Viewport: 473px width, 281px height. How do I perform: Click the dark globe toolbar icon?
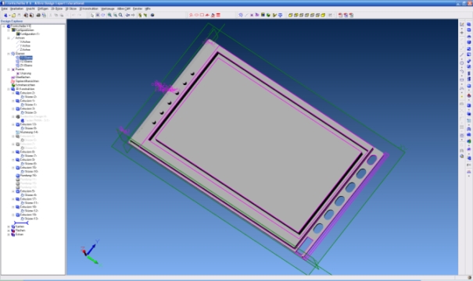coord(152,15)
